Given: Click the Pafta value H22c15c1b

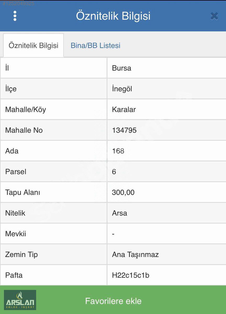Looking at the screenshot, I should [131, 275].
